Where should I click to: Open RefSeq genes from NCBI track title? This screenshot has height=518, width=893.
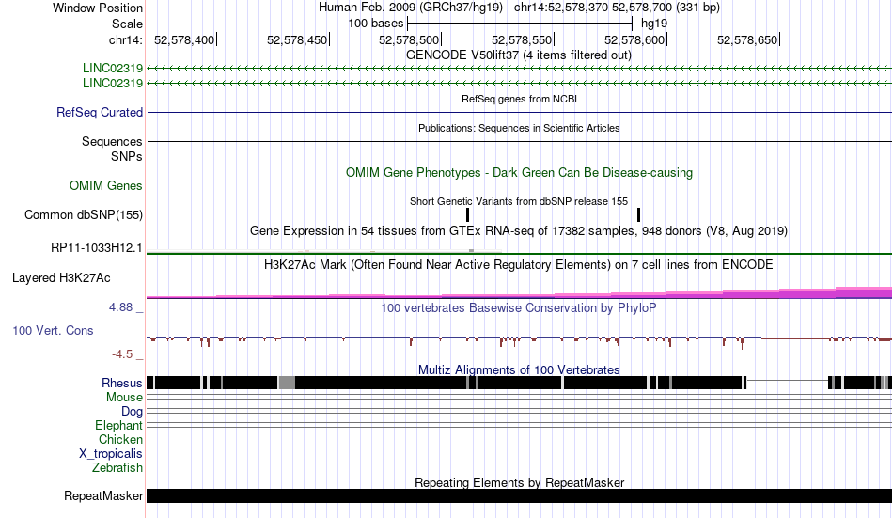519,99
